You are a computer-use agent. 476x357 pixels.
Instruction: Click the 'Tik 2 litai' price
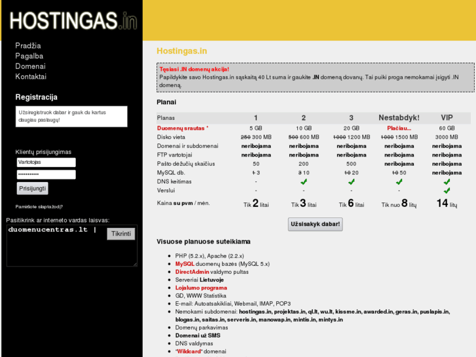[x=256, y=203]
